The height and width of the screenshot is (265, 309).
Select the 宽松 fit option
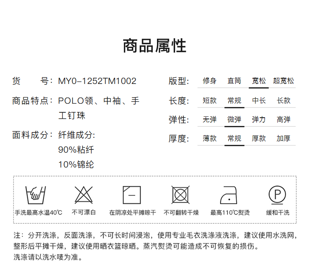coord(259,81)
